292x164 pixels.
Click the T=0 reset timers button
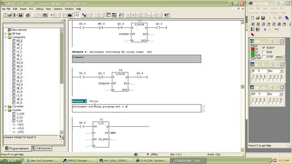click(276, 29)
